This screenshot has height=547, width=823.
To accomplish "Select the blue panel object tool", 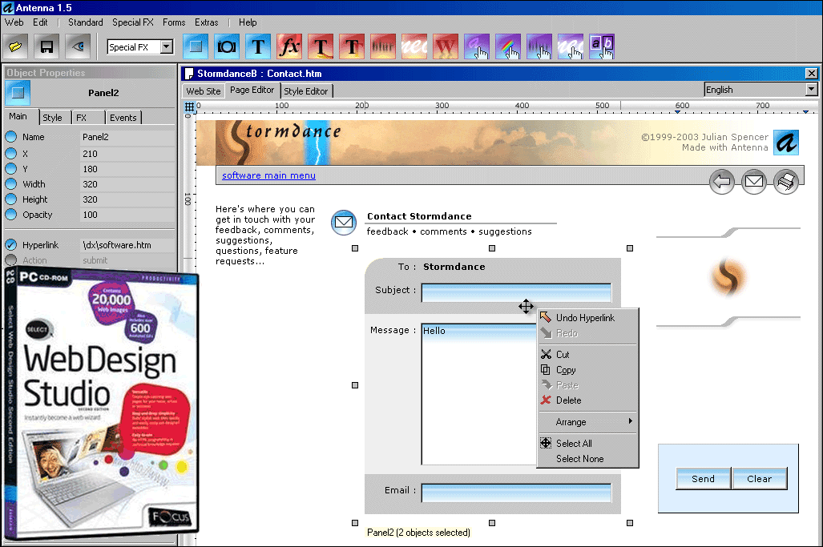I will (x=196, y=46).
